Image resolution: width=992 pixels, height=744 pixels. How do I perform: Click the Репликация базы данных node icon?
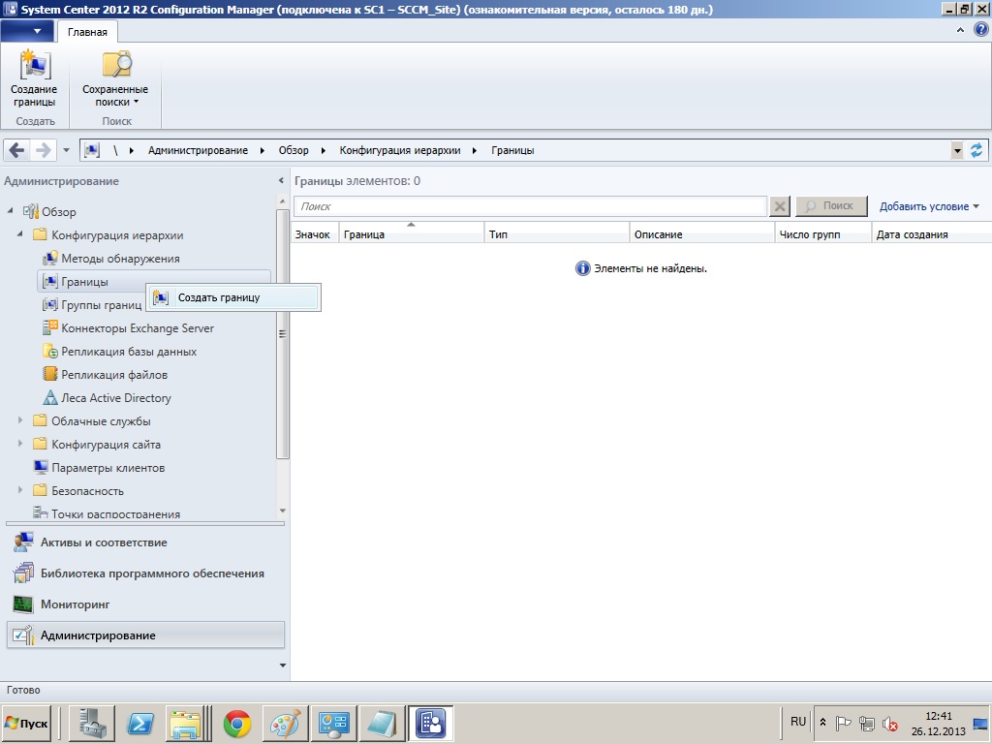[50, 351]
